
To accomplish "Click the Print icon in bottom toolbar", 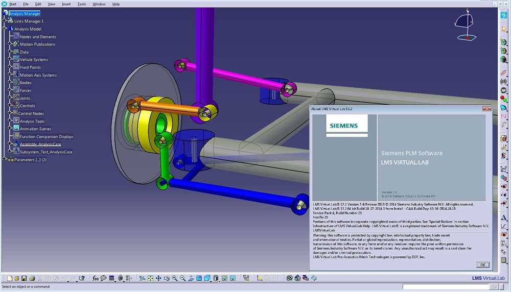I will (x=32, y=278).
